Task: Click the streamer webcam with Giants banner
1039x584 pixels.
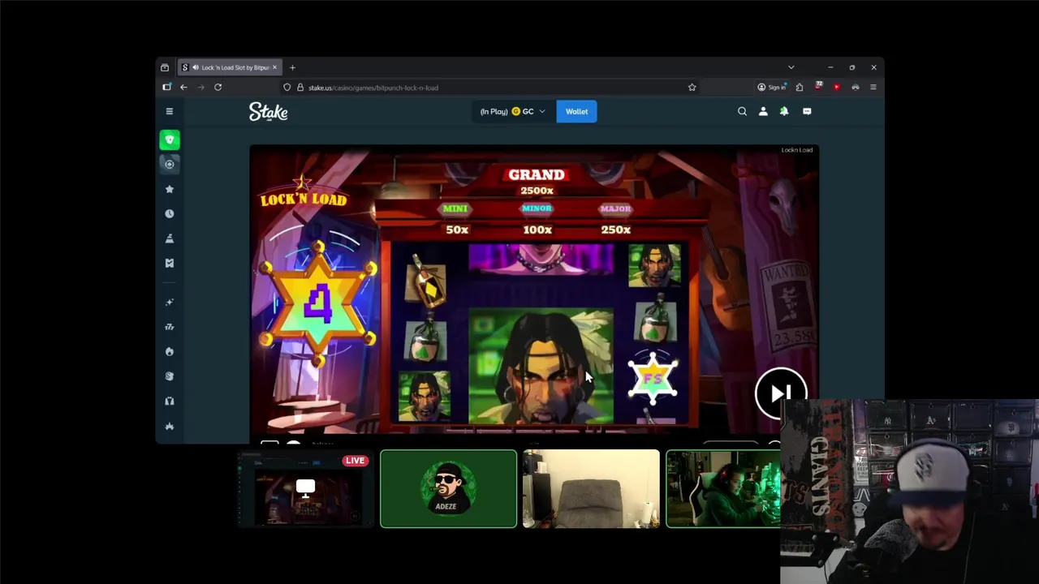Action: (909, 492)
